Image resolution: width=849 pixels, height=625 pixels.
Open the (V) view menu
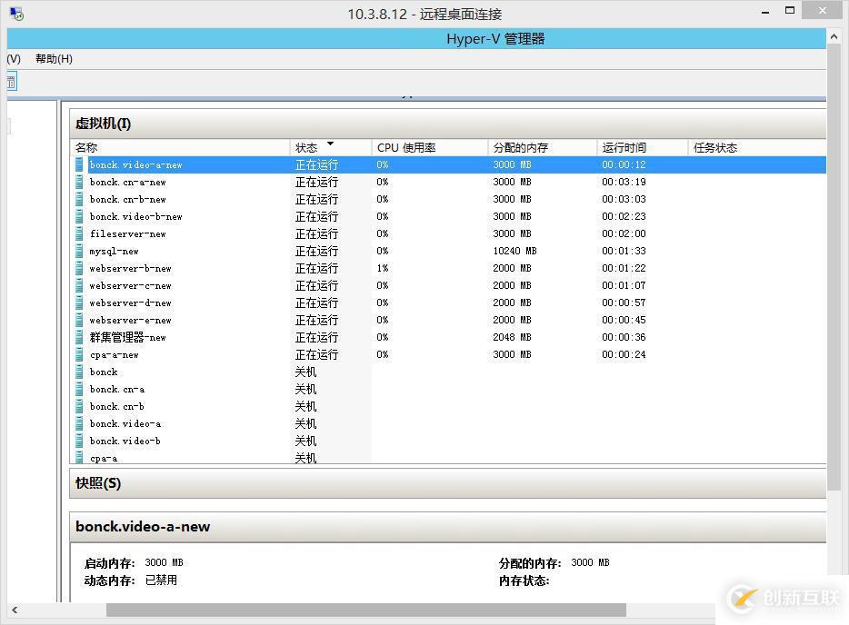pos(14,58)
